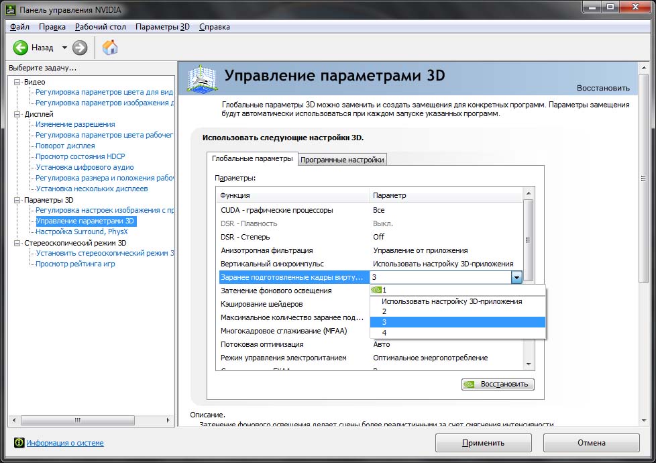Open the Рабочий стол menu
Viewport: 656px width, 463px height.
tap(101, 27)
